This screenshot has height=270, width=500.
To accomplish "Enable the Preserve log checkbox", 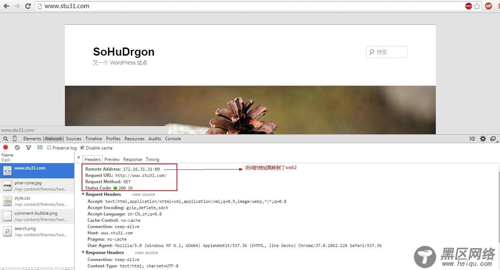I will 49,148.
